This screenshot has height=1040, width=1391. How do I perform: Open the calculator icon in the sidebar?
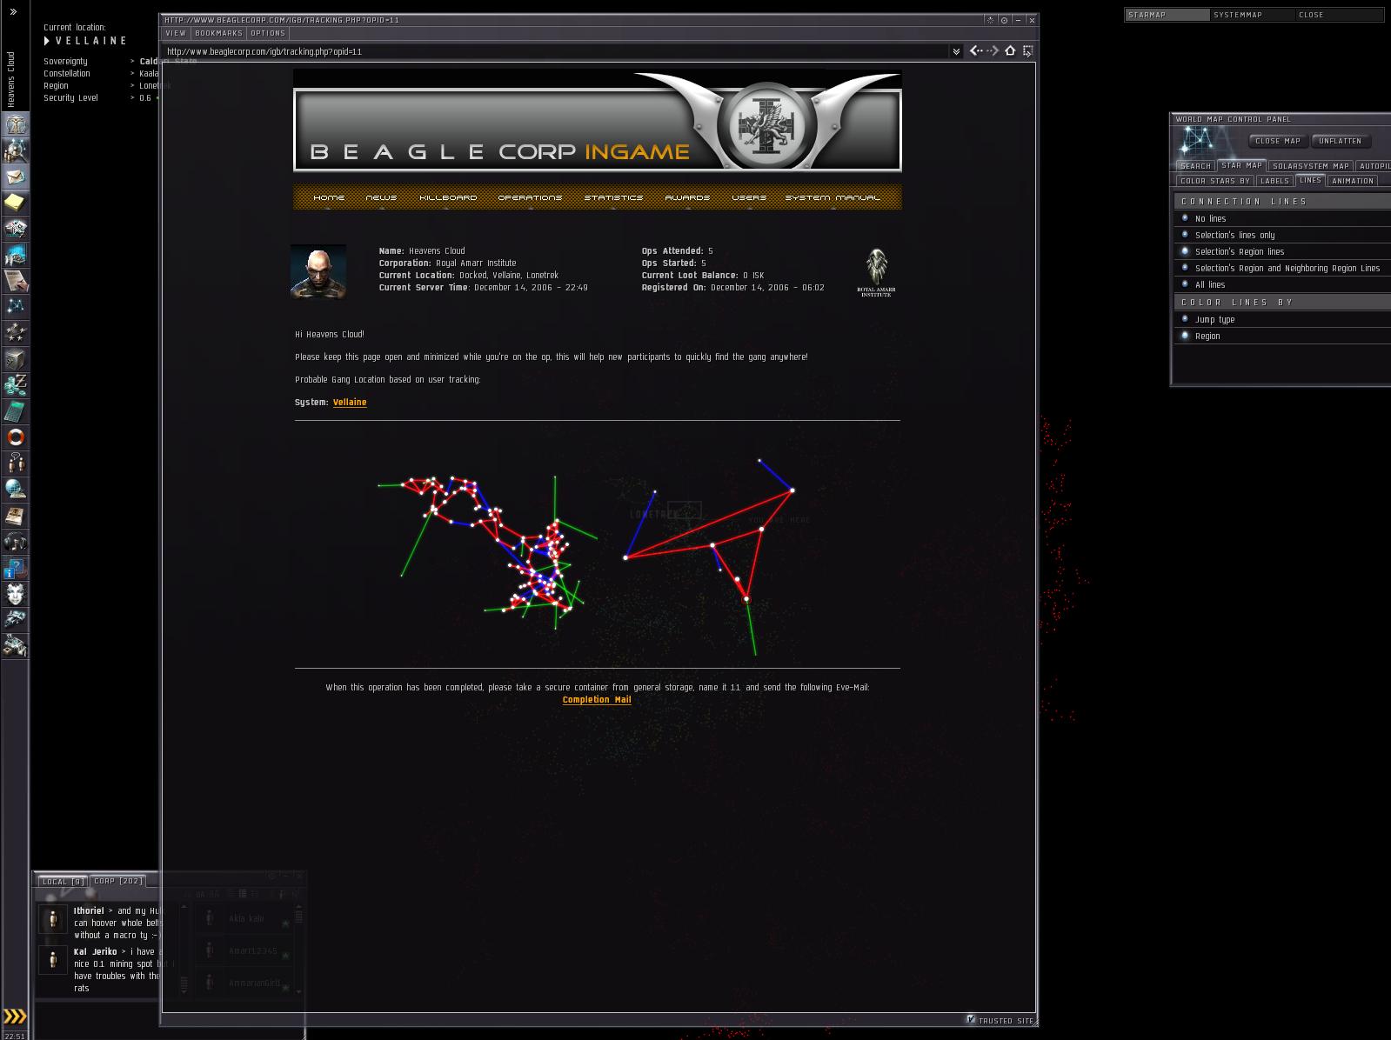16,411
